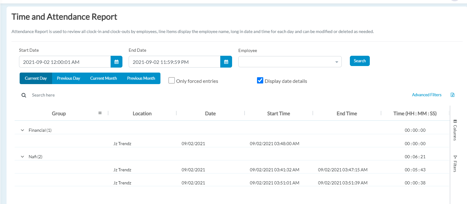The width and height of the screenshot is (467, 204).
Task: Collapse the Nafi group row
Action: (22, 156)
